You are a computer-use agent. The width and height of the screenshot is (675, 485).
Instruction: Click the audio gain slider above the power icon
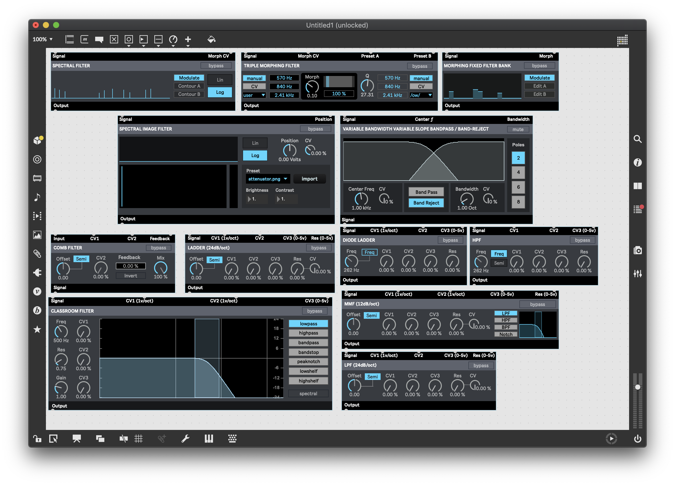coord(637,401)
